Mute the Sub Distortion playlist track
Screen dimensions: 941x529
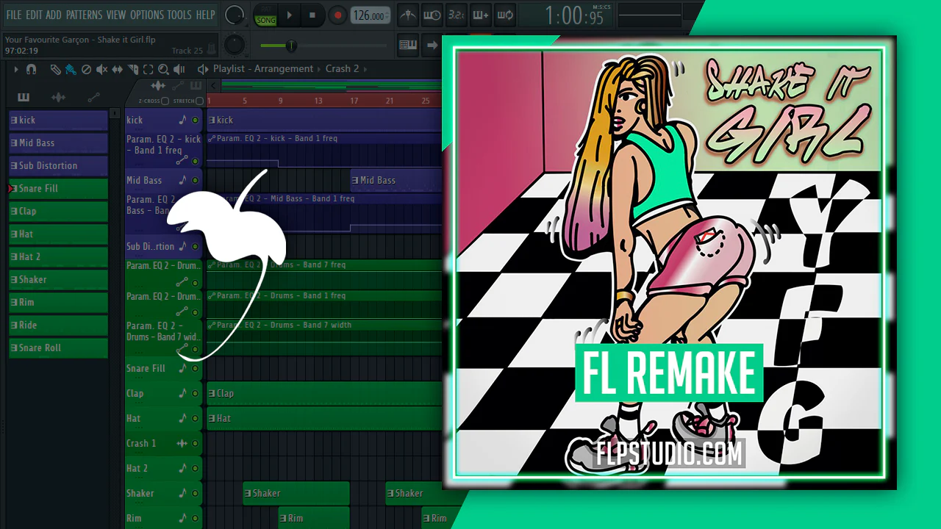point(195,247)
